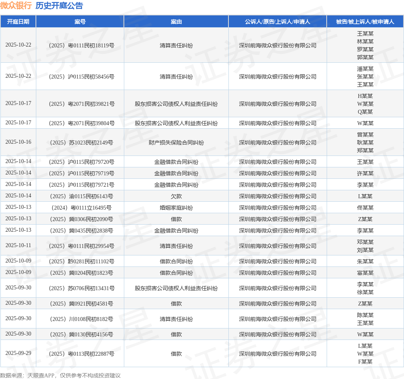Click defendant F某某
The image size is (404, 379).
[x=365, y=362]
